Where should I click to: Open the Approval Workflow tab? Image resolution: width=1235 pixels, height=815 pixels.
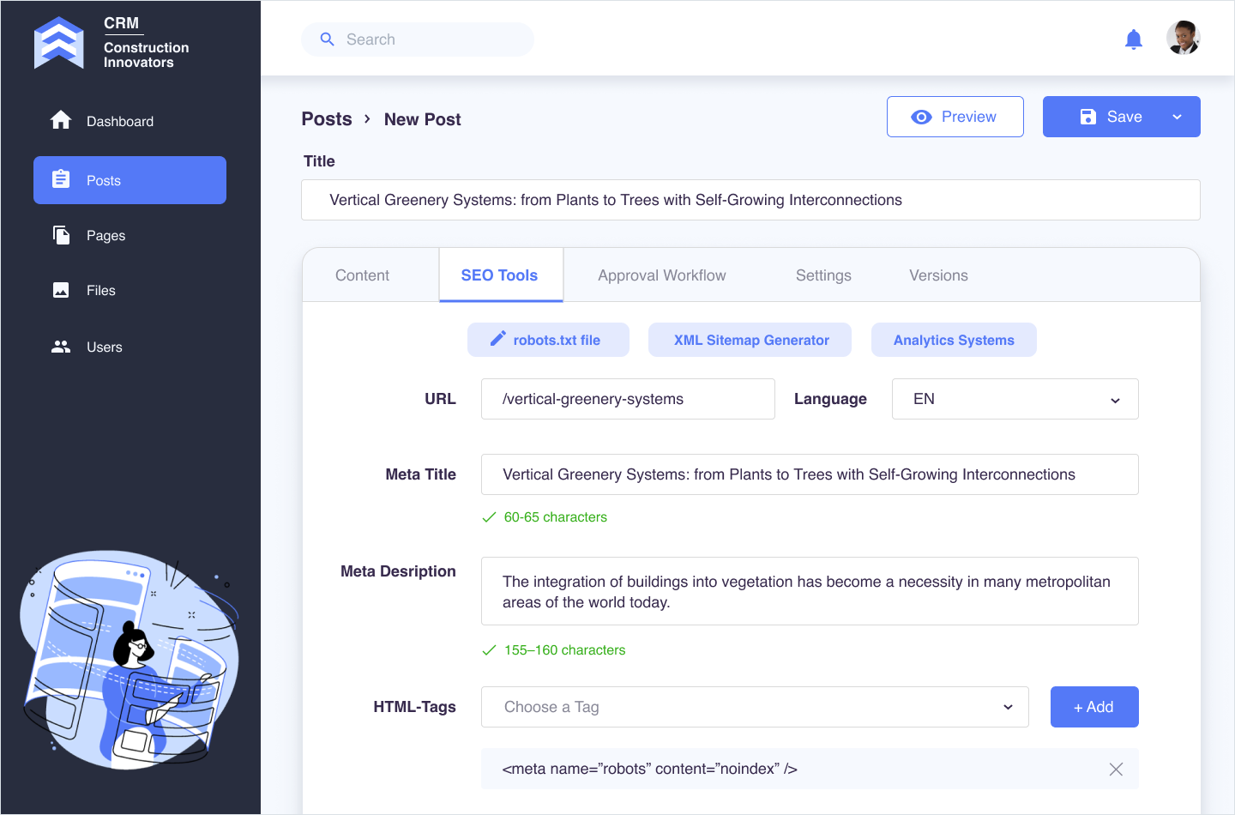(661, 275)
